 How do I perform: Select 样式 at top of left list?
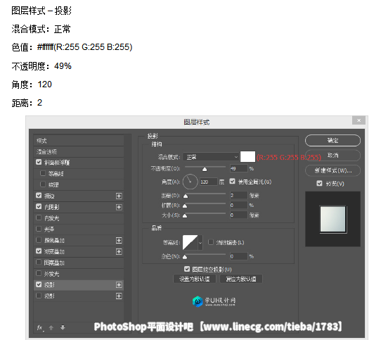coord(79,141)
